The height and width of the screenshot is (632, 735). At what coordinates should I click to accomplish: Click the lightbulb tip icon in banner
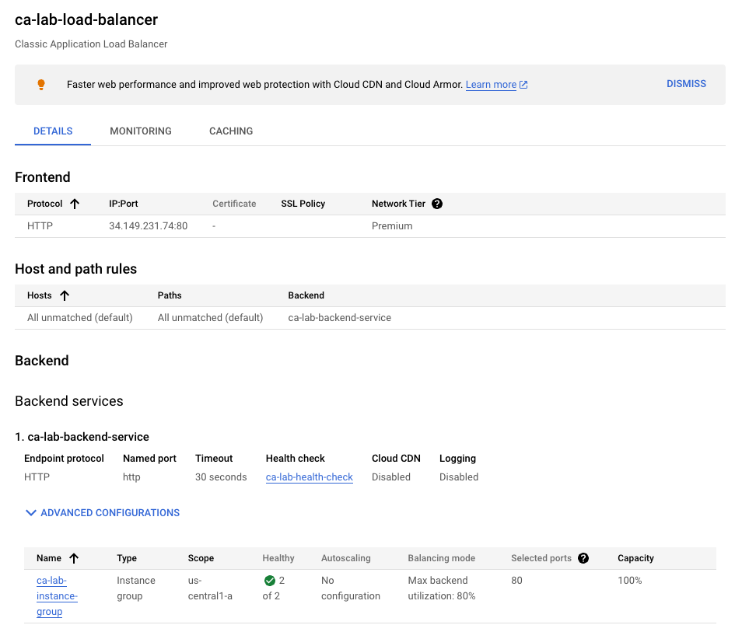[x=41, y=85]
